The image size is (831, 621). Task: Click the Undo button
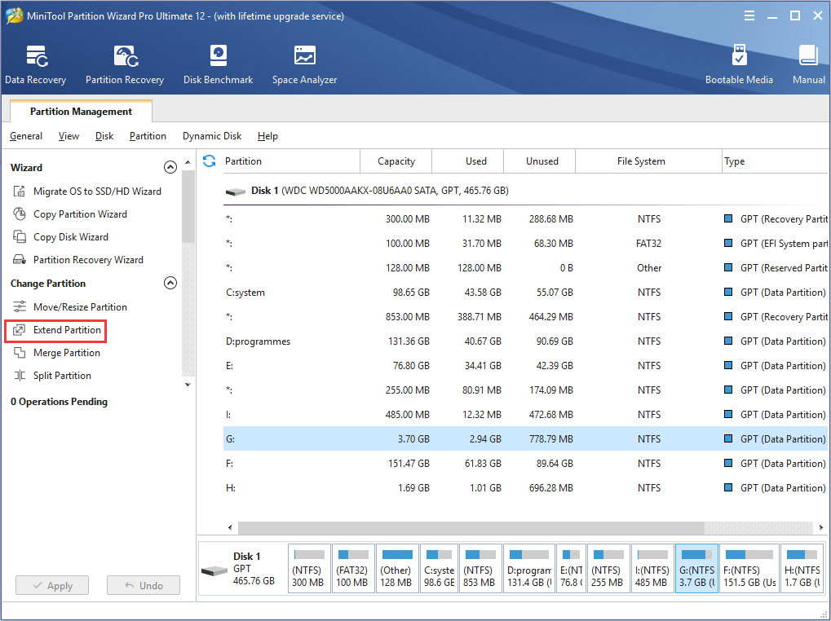(143, 584)
